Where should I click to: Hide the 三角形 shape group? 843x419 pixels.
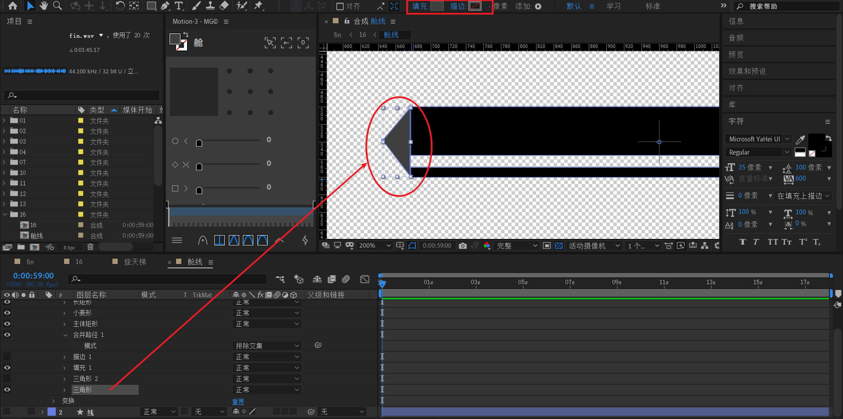coord(7,390)
